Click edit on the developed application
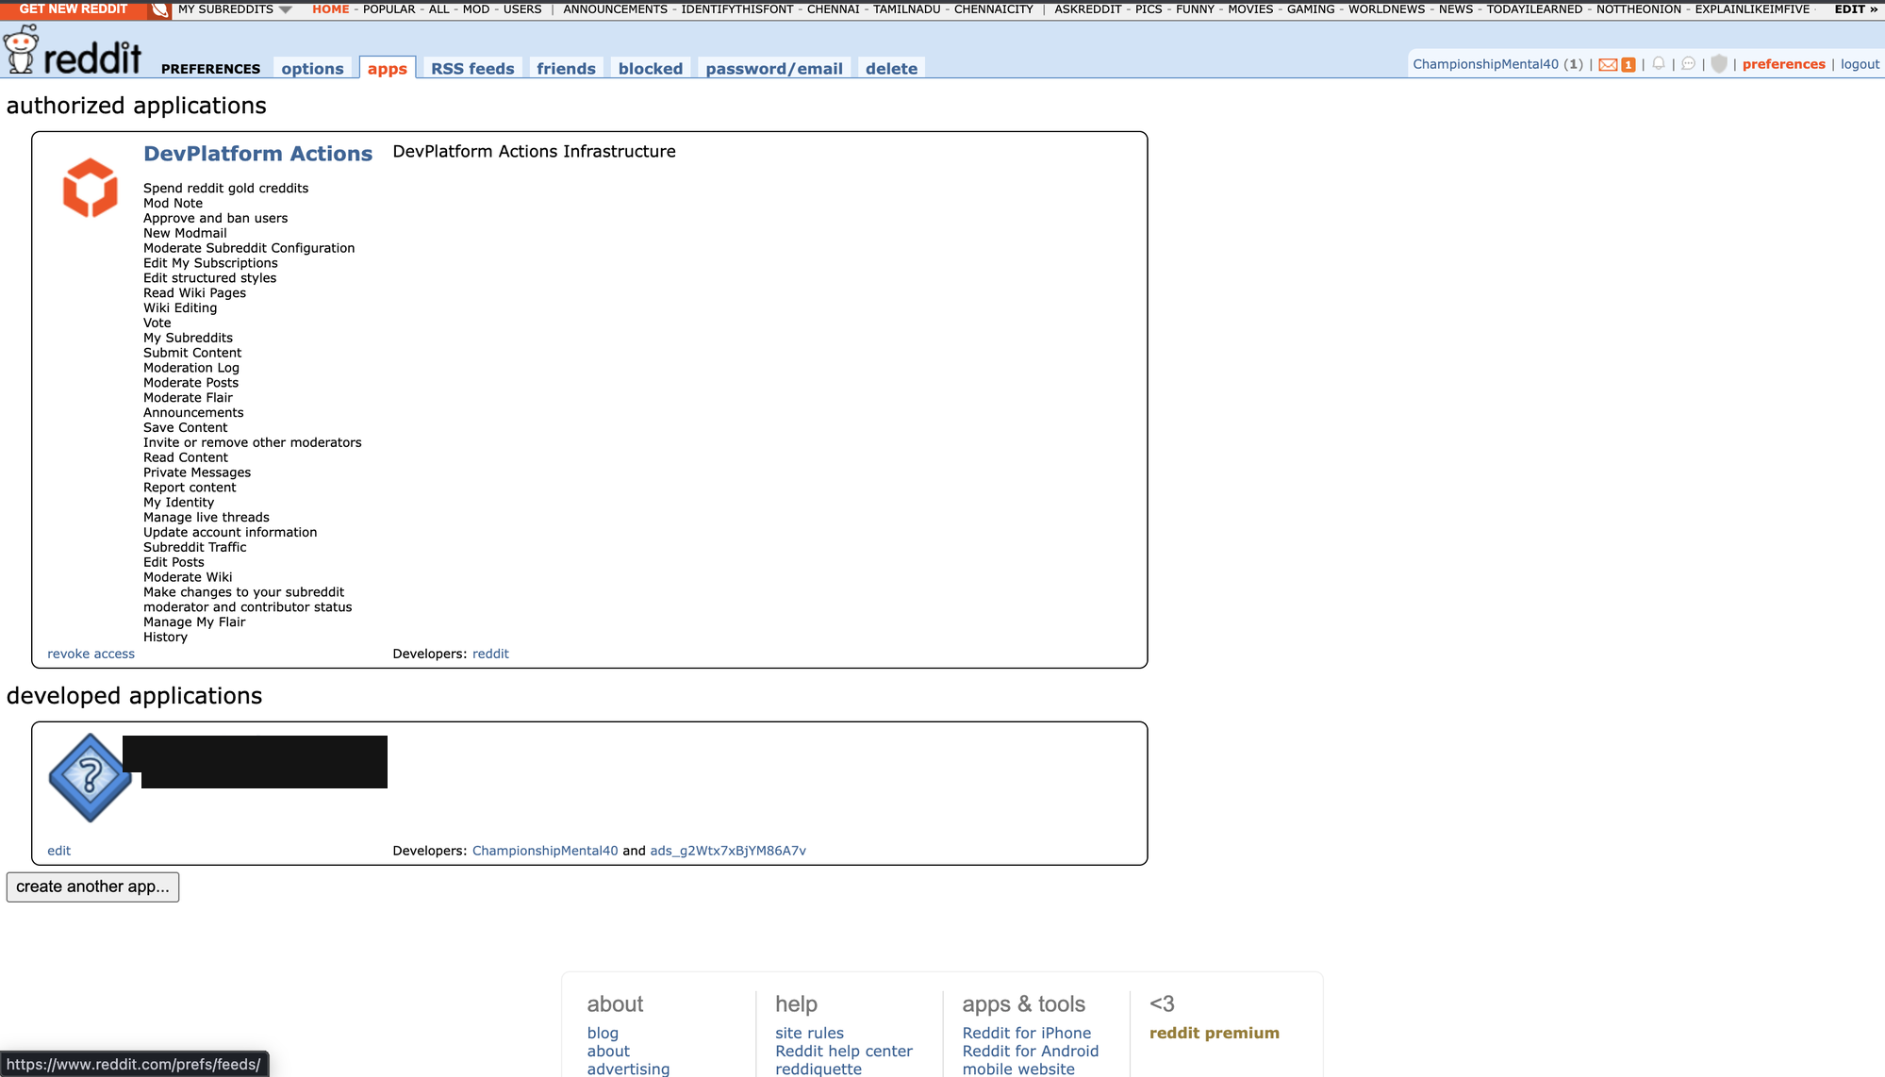Image resolution: width=1885 pixels, height=1077 pixels. pos(58,851)
